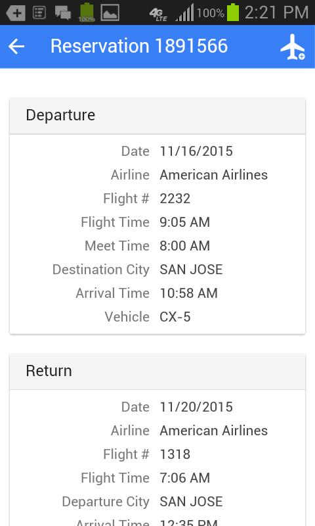Tap the plus notification icon in status bar
Image resolution: width=315 pixels, height=526 pixels.
pyautogui.click(x=16, y=13)
